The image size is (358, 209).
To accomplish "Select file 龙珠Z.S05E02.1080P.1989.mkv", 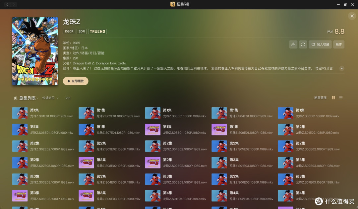I will [x=251, y=149].
